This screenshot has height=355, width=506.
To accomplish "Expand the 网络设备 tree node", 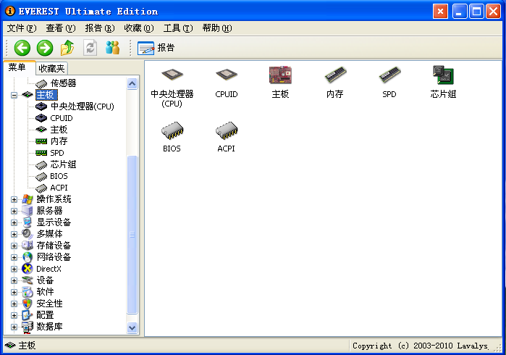I will point(14,257).
